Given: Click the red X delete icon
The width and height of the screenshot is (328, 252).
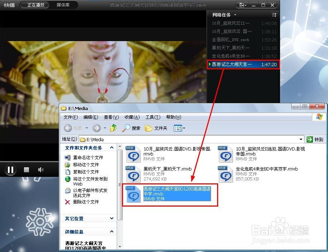Looking at the screenshot, I should 67,202.
